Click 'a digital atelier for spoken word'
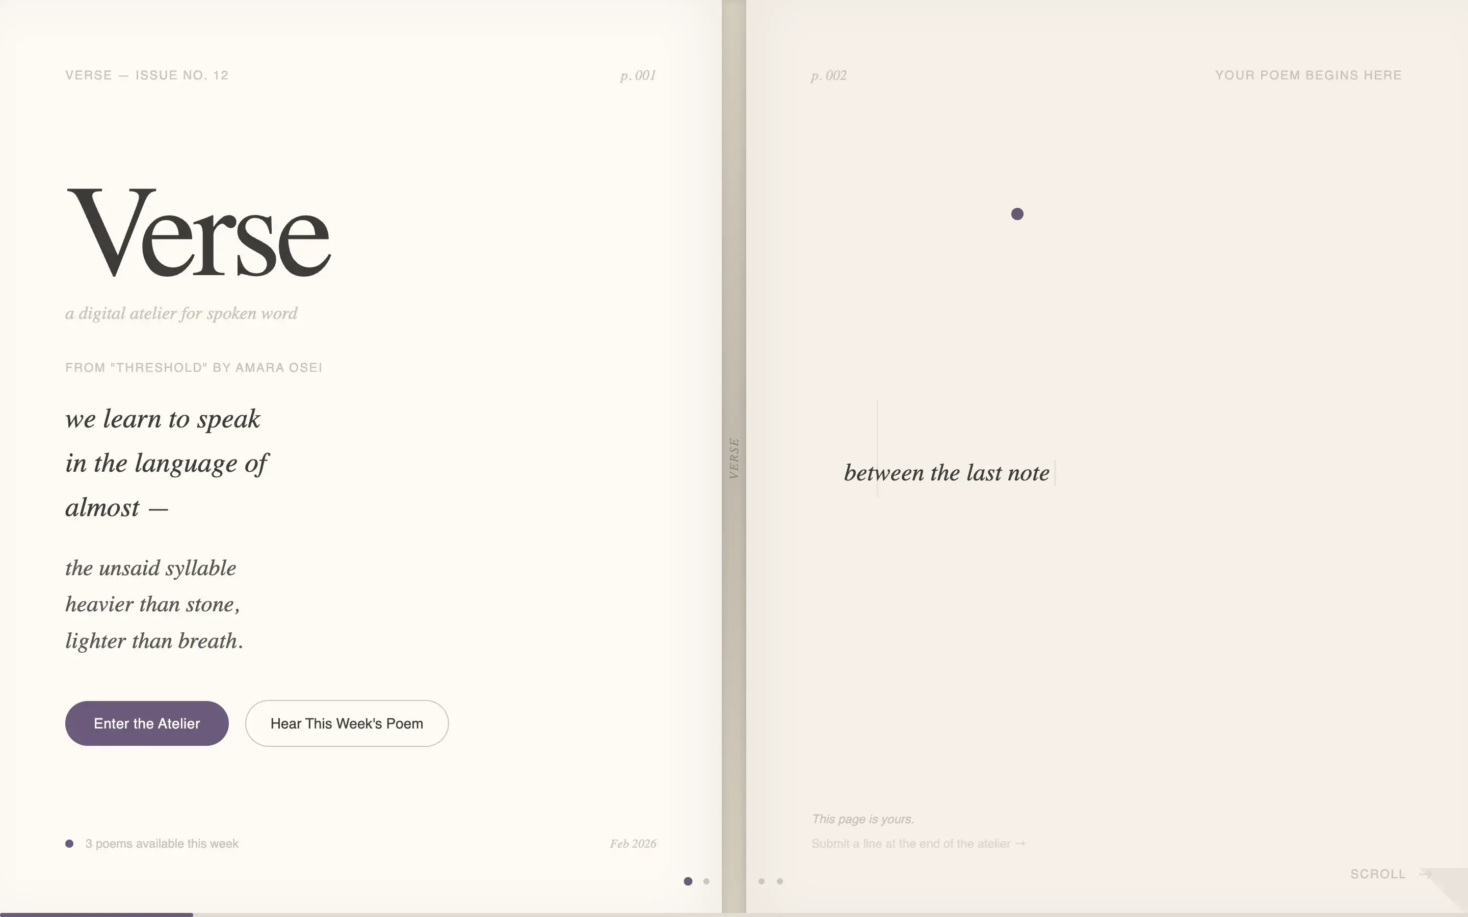Viewport: 1468px width, 917px height. [x=181, y=313]
